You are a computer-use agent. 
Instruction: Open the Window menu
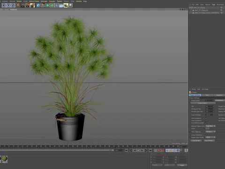tap(79, 1)
